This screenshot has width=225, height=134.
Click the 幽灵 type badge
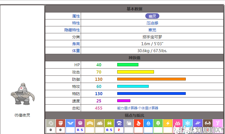click(x=152, y=16)
